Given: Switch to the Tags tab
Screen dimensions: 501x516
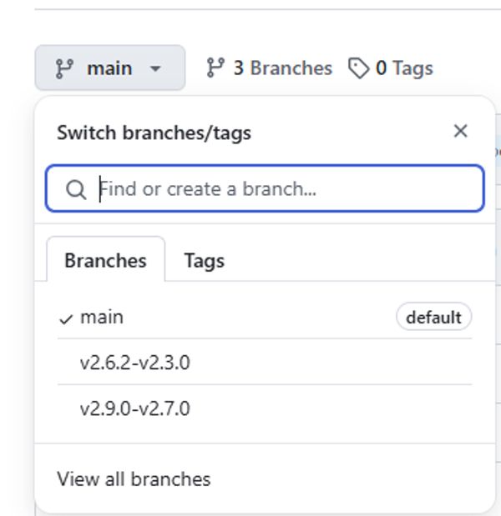Looking at the screenshot, I should (x=205, y=261).
